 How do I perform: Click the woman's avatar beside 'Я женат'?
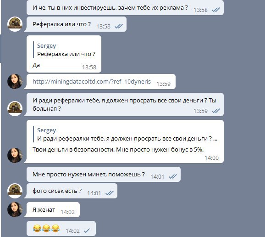click(x=15, y=209)
